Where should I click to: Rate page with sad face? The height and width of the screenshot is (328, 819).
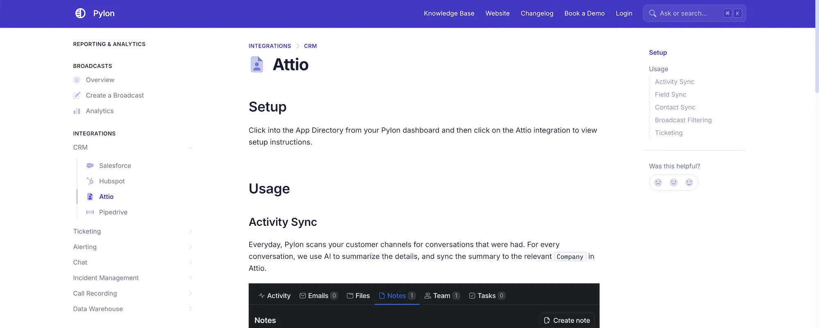pos(658,182)
